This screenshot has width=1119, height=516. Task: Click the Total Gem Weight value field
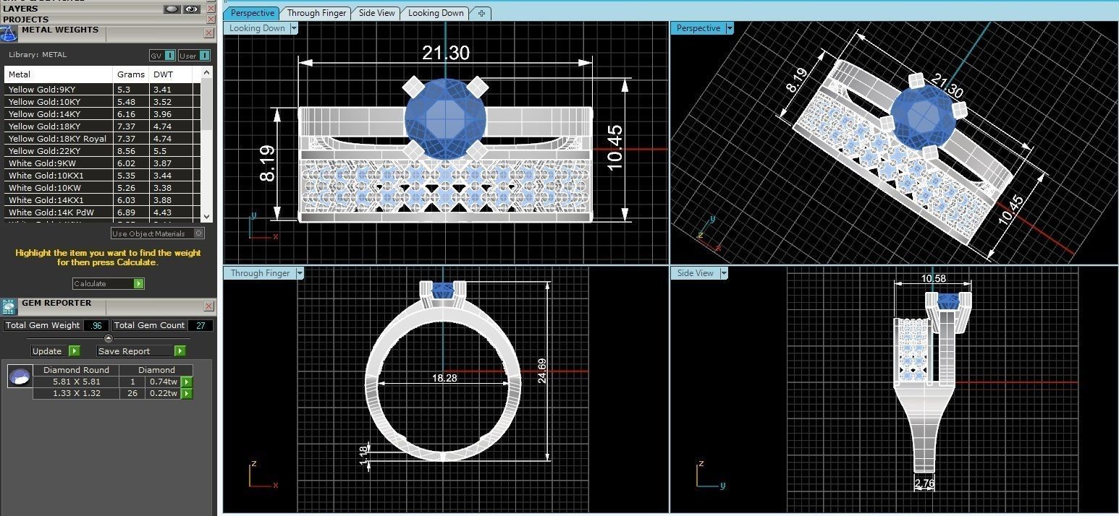click(96, 325)
